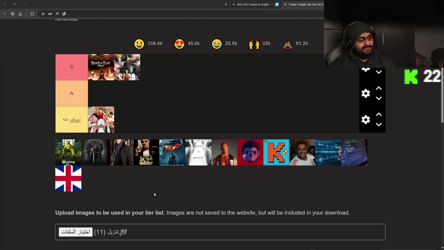Screen dimensions: 444x250
Task: Open the browser profile icon
Action: [x=12, y=14]
